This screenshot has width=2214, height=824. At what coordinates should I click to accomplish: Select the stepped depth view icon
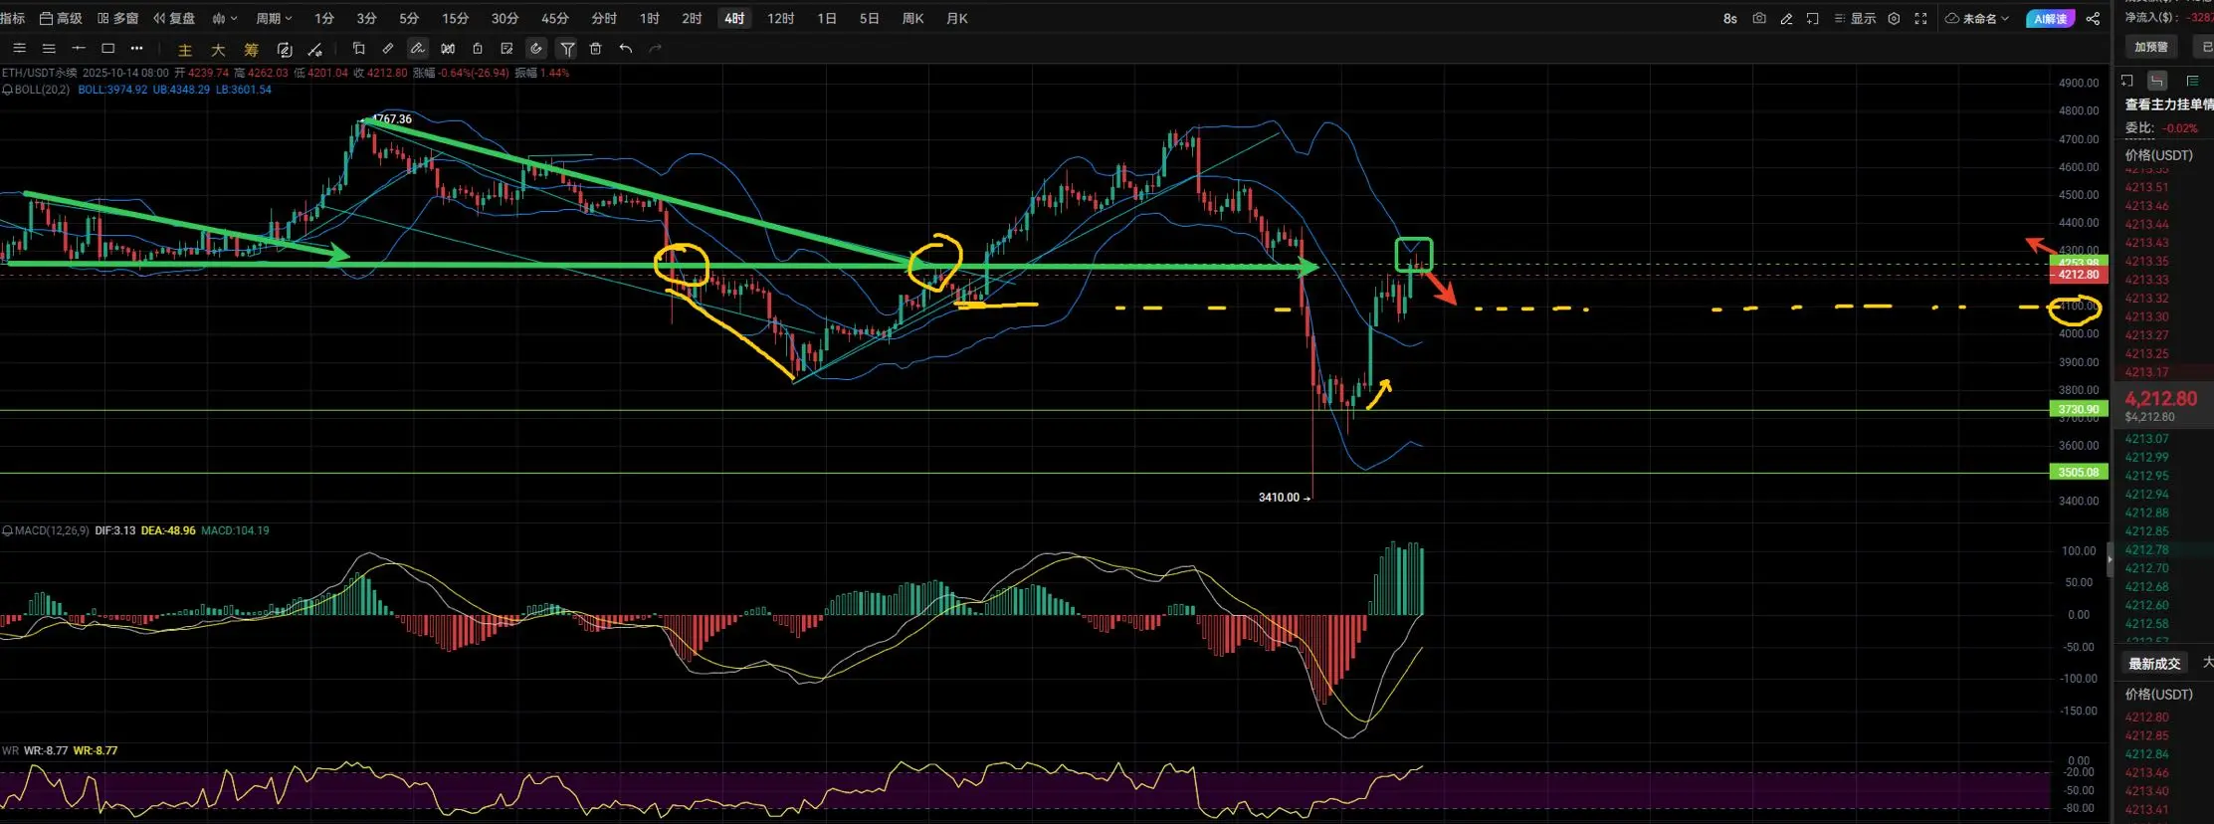point(2157,81)
